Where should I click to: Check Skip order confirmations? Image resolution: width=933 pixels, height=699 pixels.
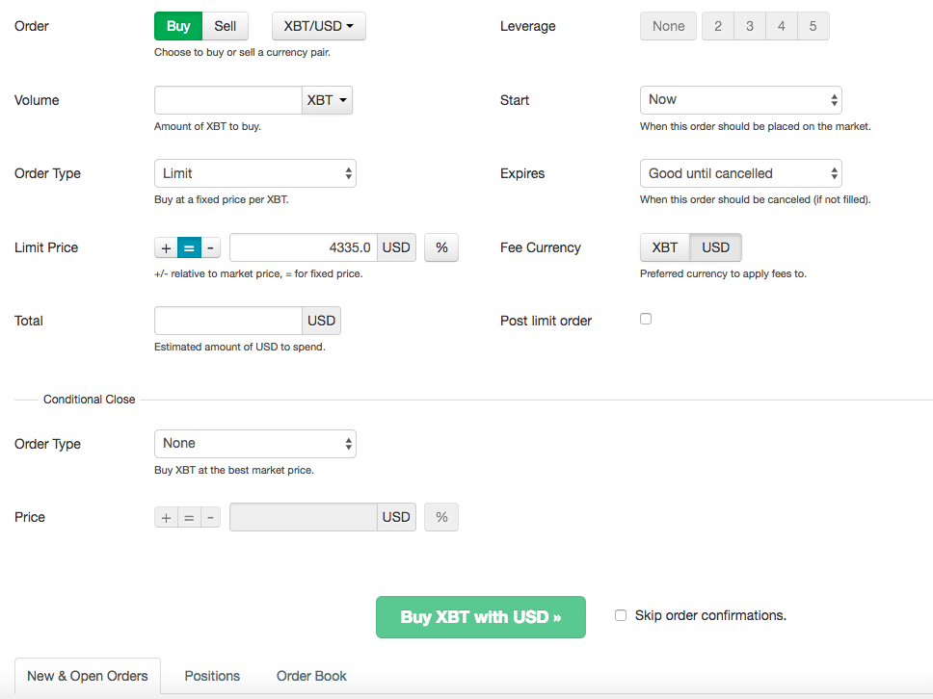(x=621, y=615)
